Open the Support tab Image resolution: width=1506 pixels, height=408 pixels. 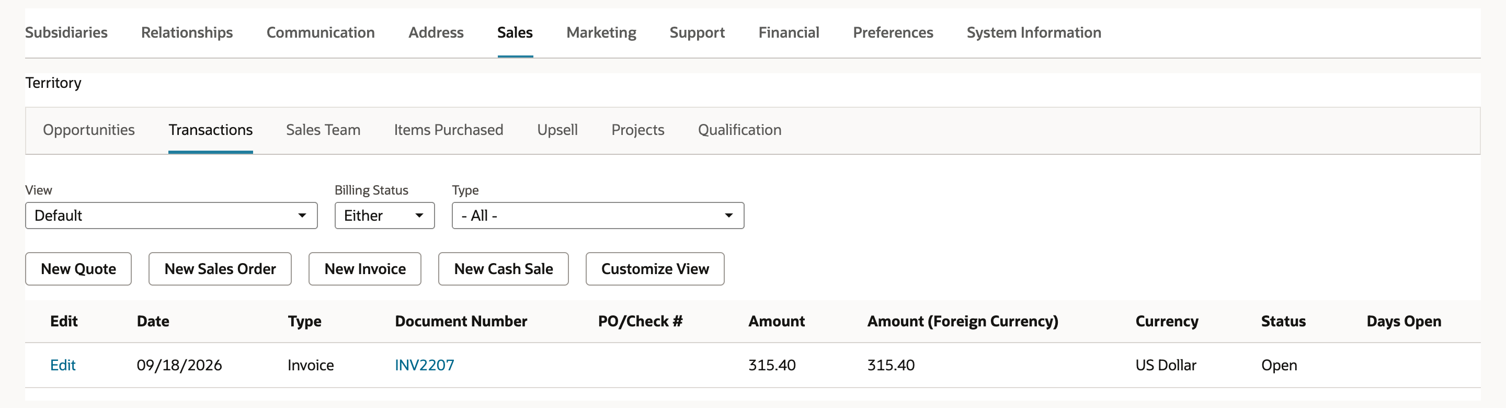click(x=697, y=32)
